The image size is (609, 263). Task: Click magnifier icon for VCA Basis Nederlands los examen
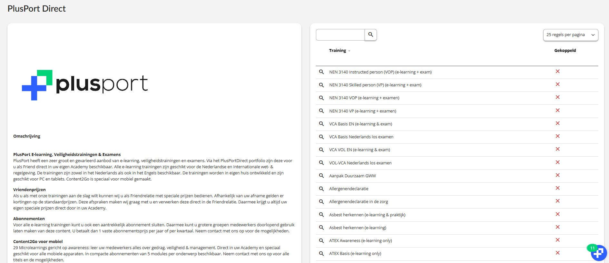(321, 137)
